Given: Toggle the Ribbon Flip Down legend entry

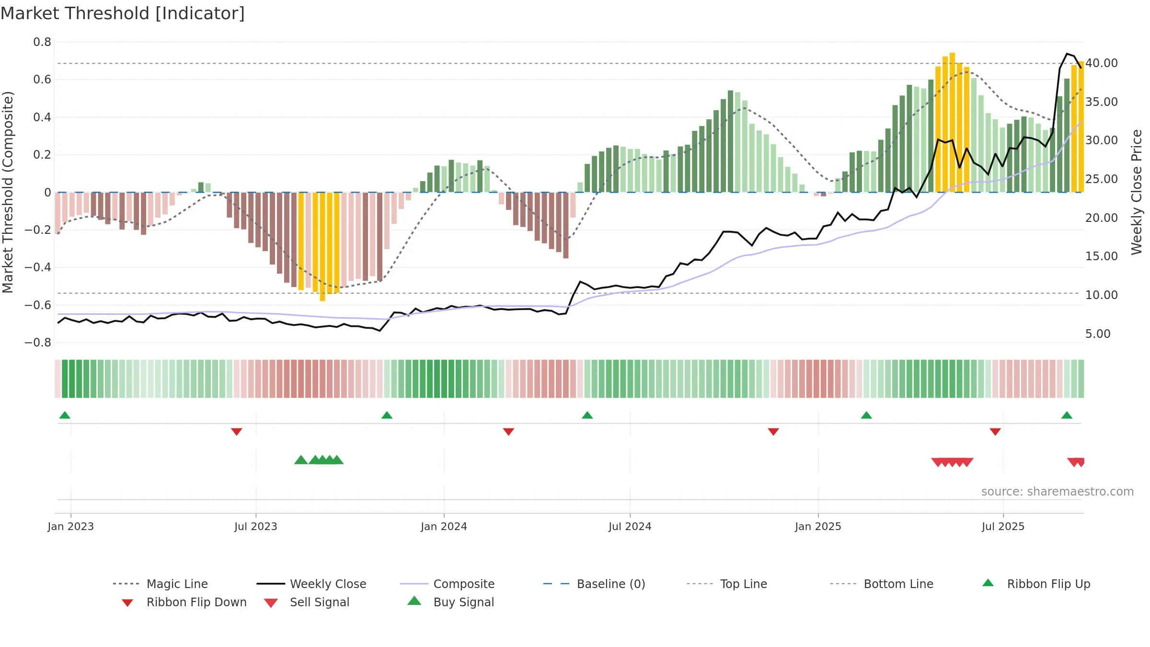Looking at the screenshot, I should 184,602.
